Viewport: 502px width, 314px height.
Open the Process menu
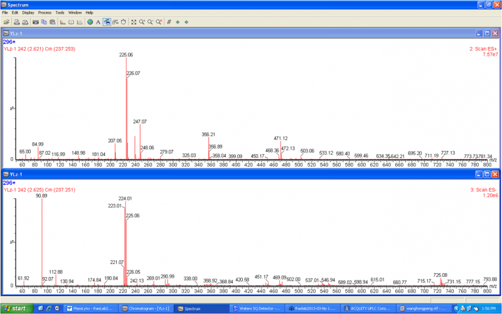pos(45,13)
